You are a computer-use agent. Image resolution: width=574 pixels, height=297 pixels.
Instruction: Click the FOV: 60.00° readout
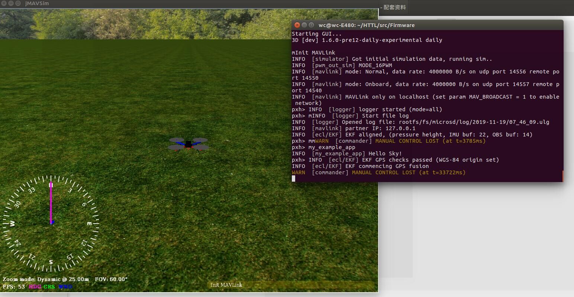[111, 279]
